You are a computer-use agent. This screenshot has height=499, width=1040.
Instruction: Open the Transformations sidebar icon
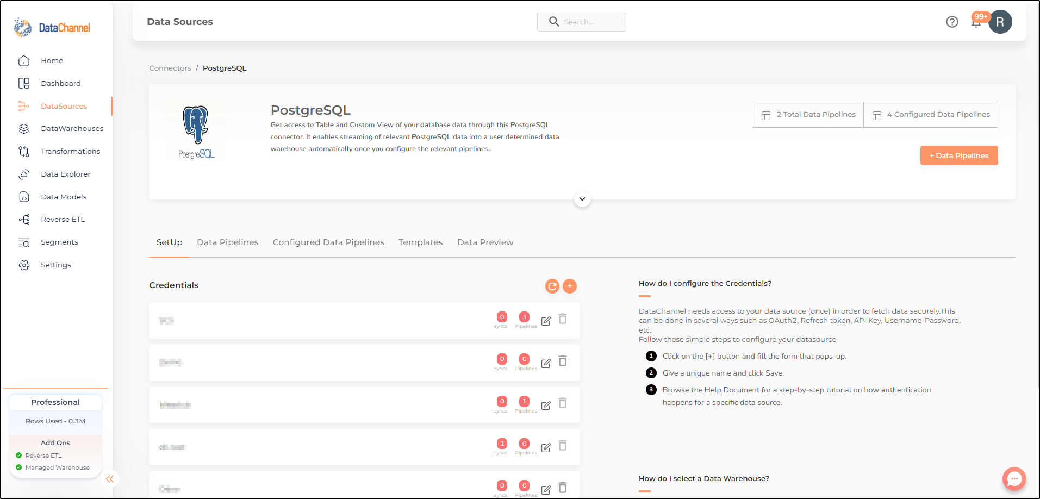(x=24, y=151)
